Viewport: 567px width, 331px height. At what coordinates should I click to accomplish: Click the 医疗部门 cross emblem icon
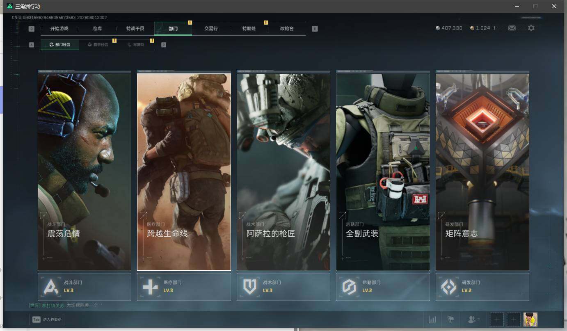coord(150,287)
